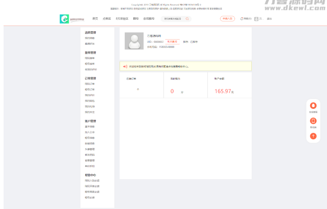Click the 账户管理 section heading

point(90,121)
